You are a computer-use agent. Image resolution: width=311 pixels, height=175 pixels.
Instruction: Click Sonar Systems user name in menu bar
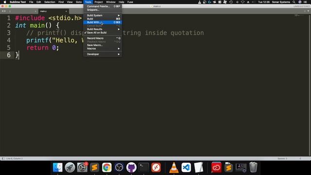tap(281, 2)
